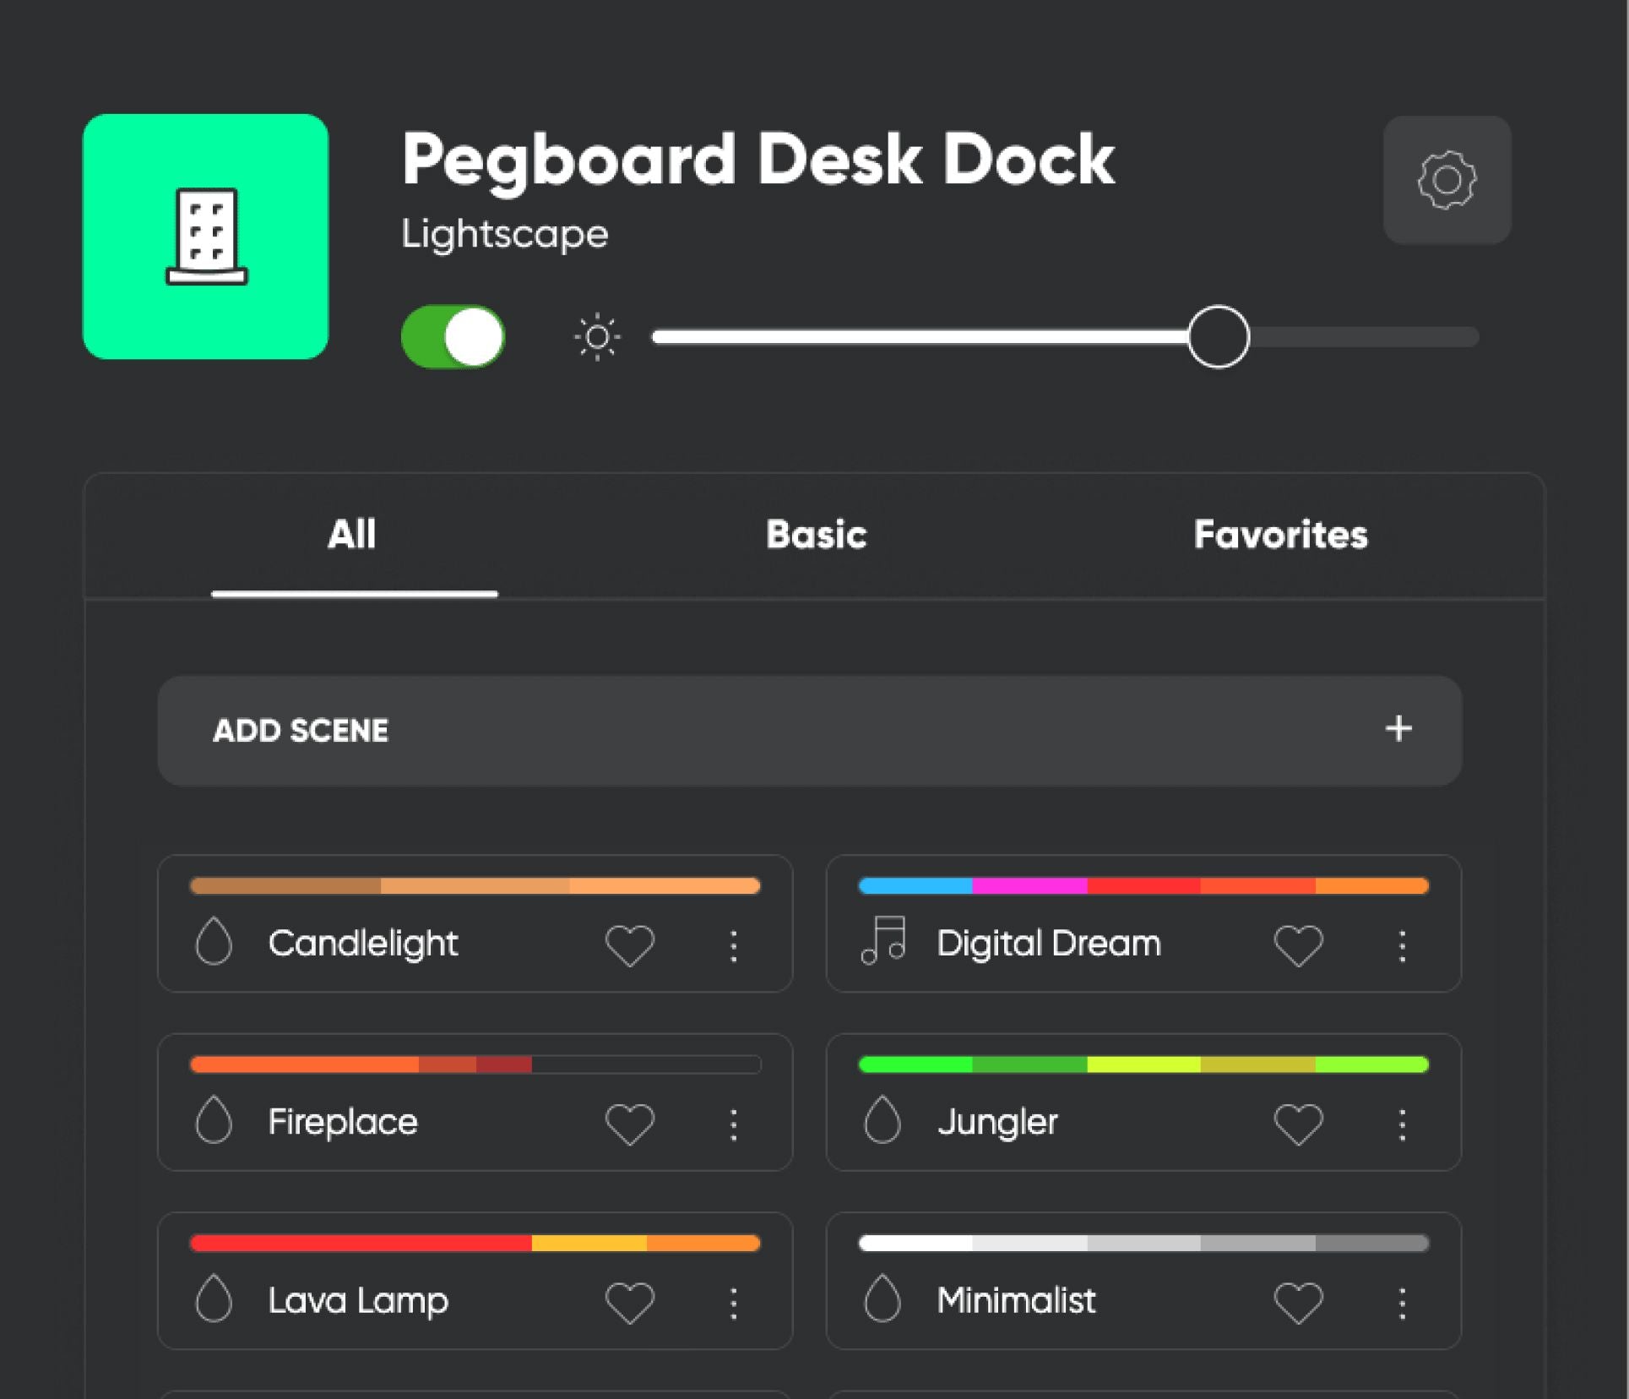Screen dimensions: 1629x1399
Task: Favorite the Minimalist scene with heart
Action: coord(1298,1303)
